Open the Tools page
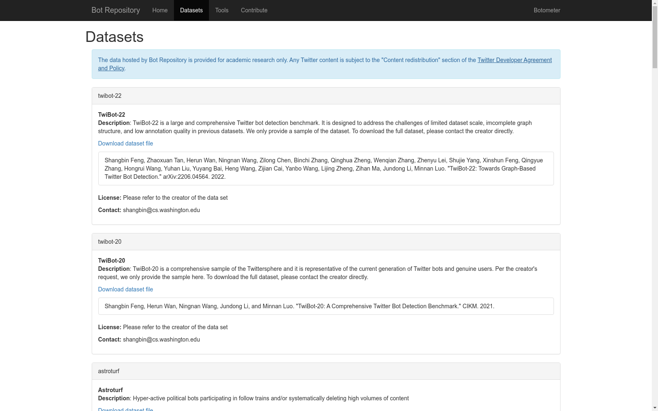Image resolution: width=658 pixels, height=411 pixels. click(x=222, y=10)
